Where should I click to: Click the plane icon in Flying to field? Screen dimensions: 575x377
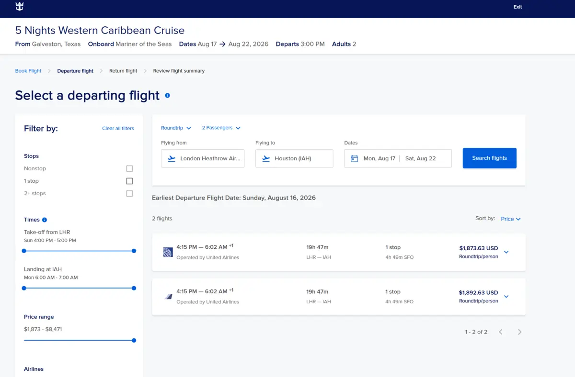[266, 158]
